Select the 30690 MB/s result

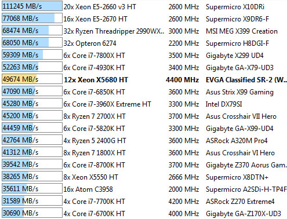coord(32,213)
